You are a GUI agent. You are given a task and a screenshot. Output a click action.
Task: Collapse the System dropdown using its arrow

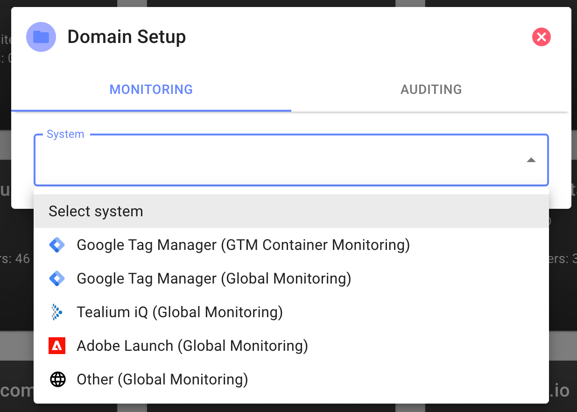[531, 160]
